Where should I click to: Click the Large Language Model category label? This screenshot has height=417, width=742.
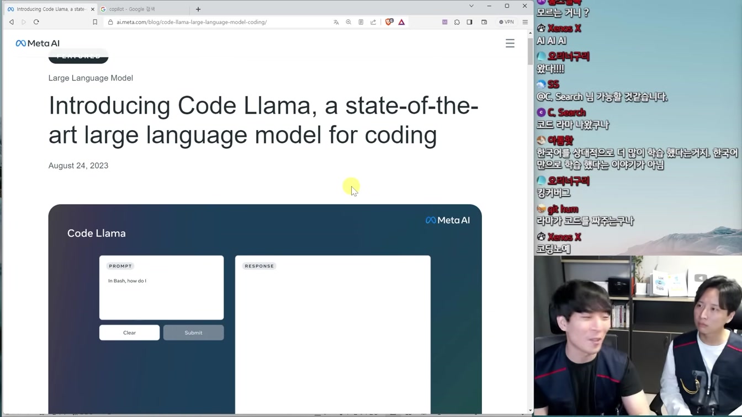click(x=91, y=78)
